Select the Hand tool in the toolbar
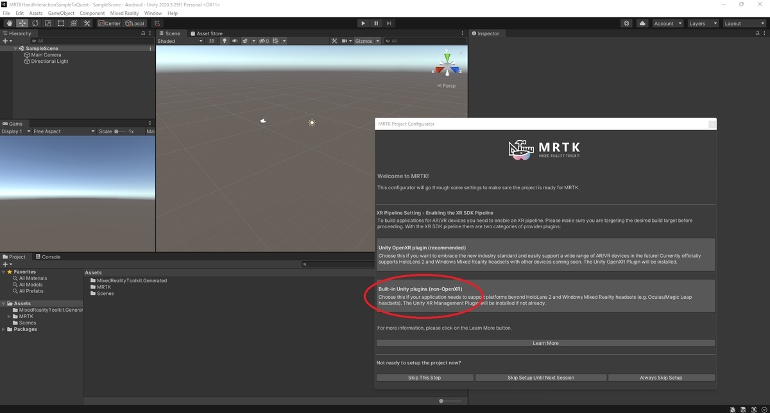770x413 pixels. click(8, 23)
